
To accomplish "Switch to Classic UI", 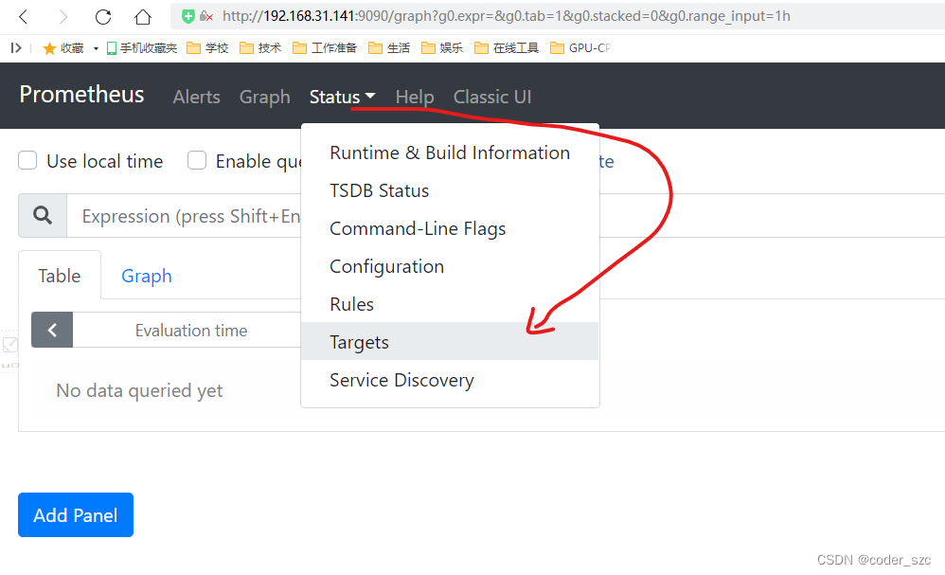I will (x=492, y=97).
